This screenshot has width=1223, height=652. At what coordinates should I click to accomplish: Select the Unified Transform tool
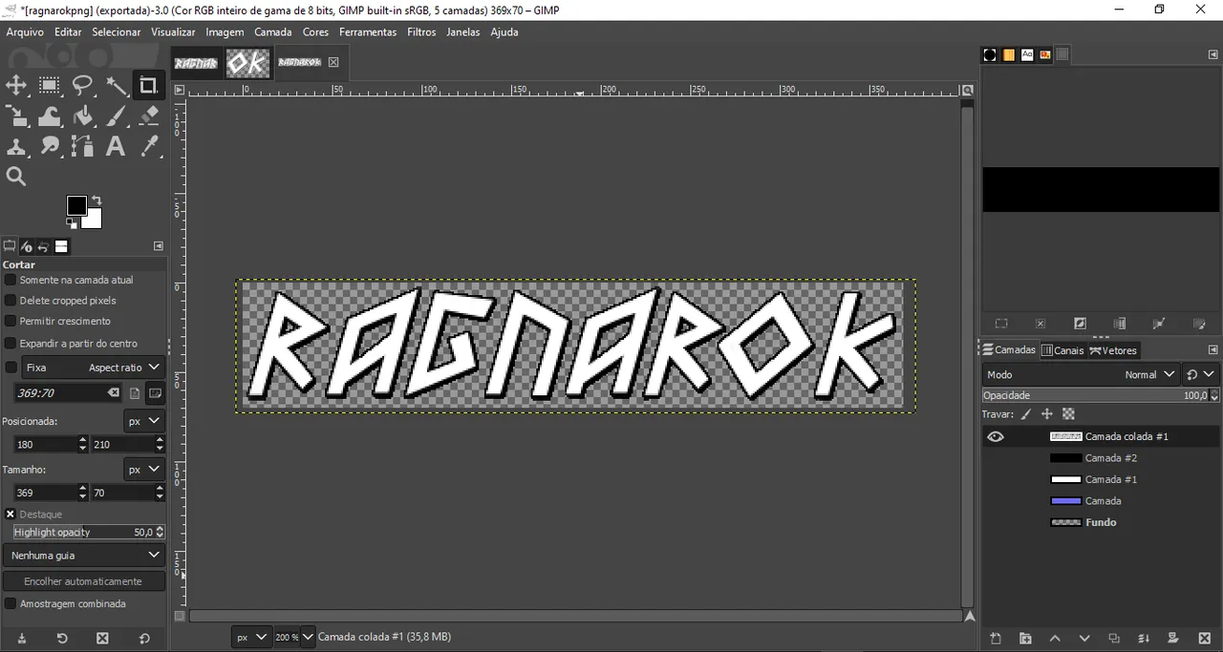[x=16, y=116]
